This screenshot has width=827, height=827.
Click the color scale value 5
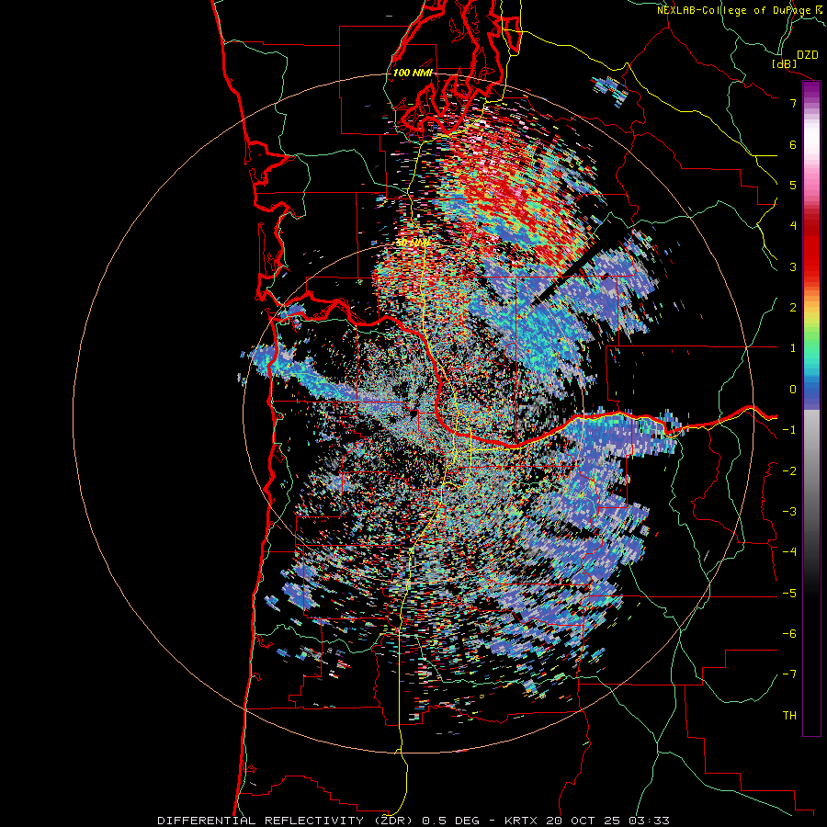pyautogui.click(x=793, y=185)
